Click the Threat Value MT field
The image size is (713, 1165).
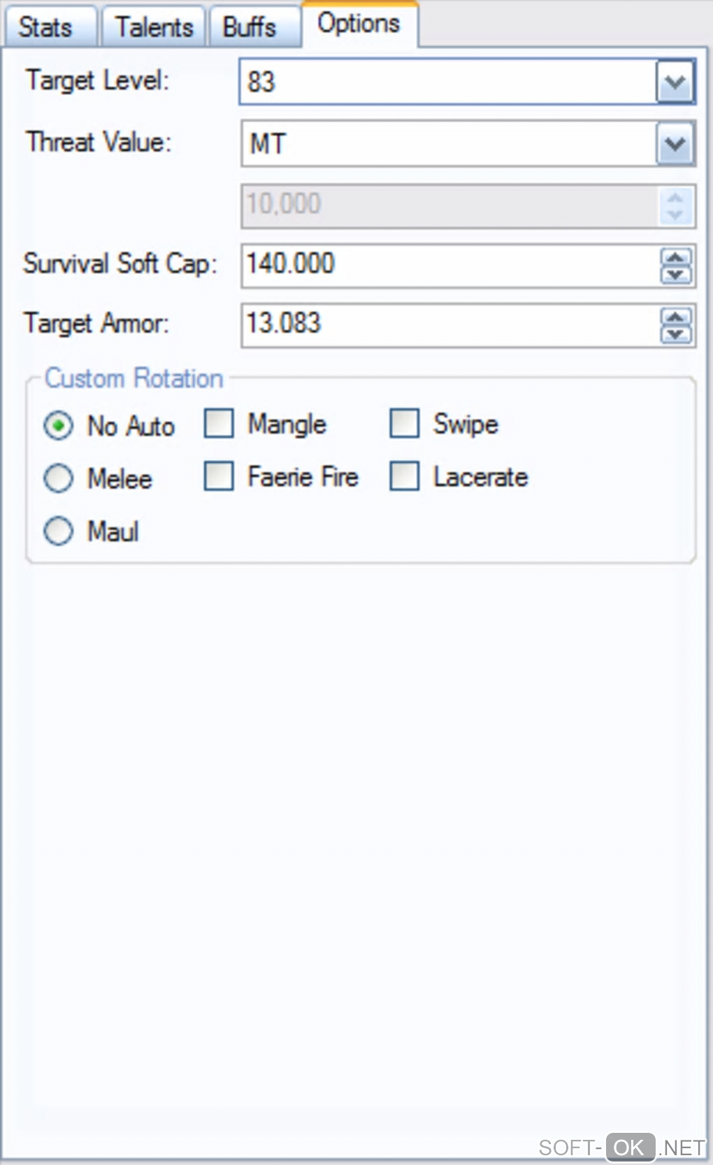[x=447, y=144]
